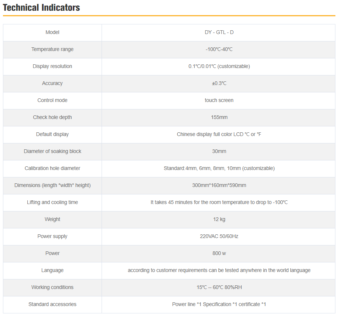Select the Lifting and cooling time label
338x316 pixels.
(x=52, y=203)
